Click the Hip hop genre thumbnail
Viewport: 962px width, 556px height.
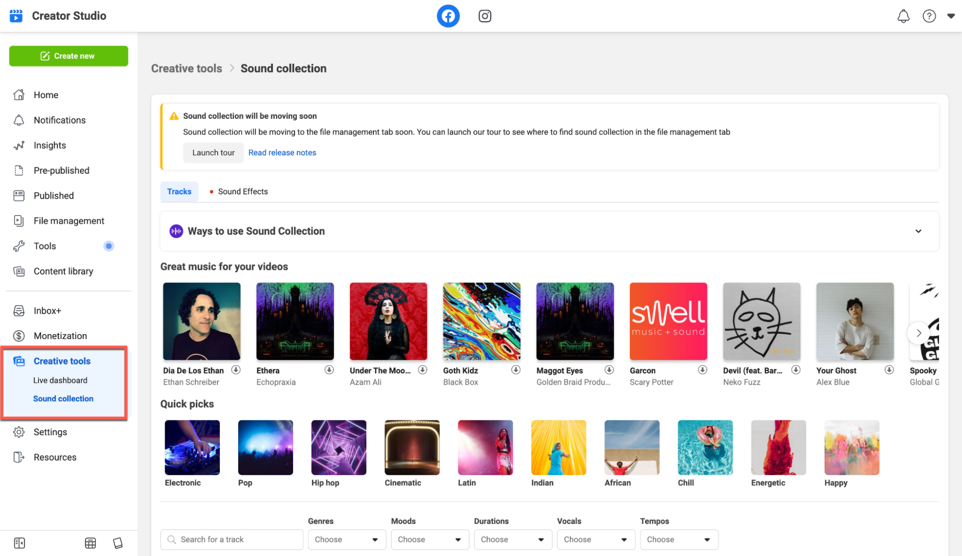[338, 447]
